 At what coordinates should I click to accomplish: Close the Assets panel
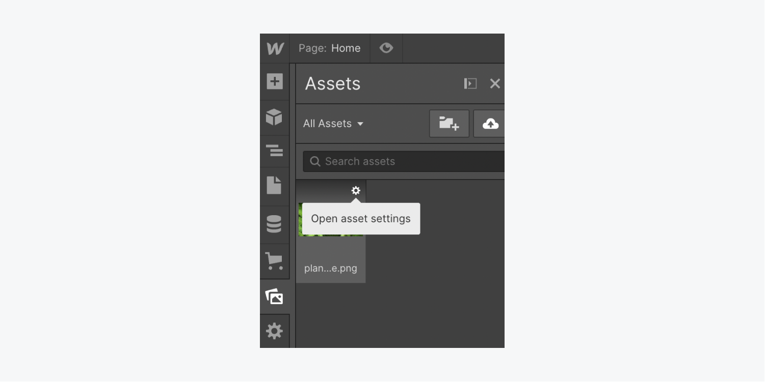(x=495, y=83)
